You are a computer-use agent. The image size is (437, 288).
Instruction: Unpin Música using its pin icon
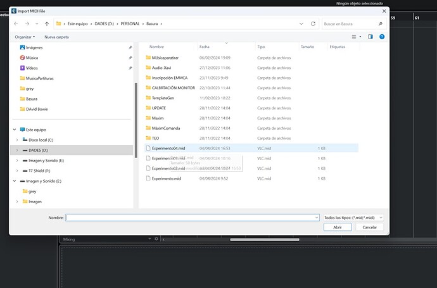tap(130, 58)
